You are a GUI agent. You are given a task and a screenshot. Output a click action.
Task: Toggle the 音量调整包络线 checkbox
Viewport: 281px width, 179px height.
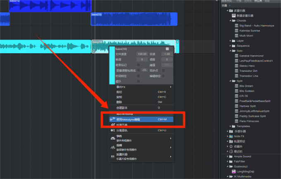(x=138, y=70)
